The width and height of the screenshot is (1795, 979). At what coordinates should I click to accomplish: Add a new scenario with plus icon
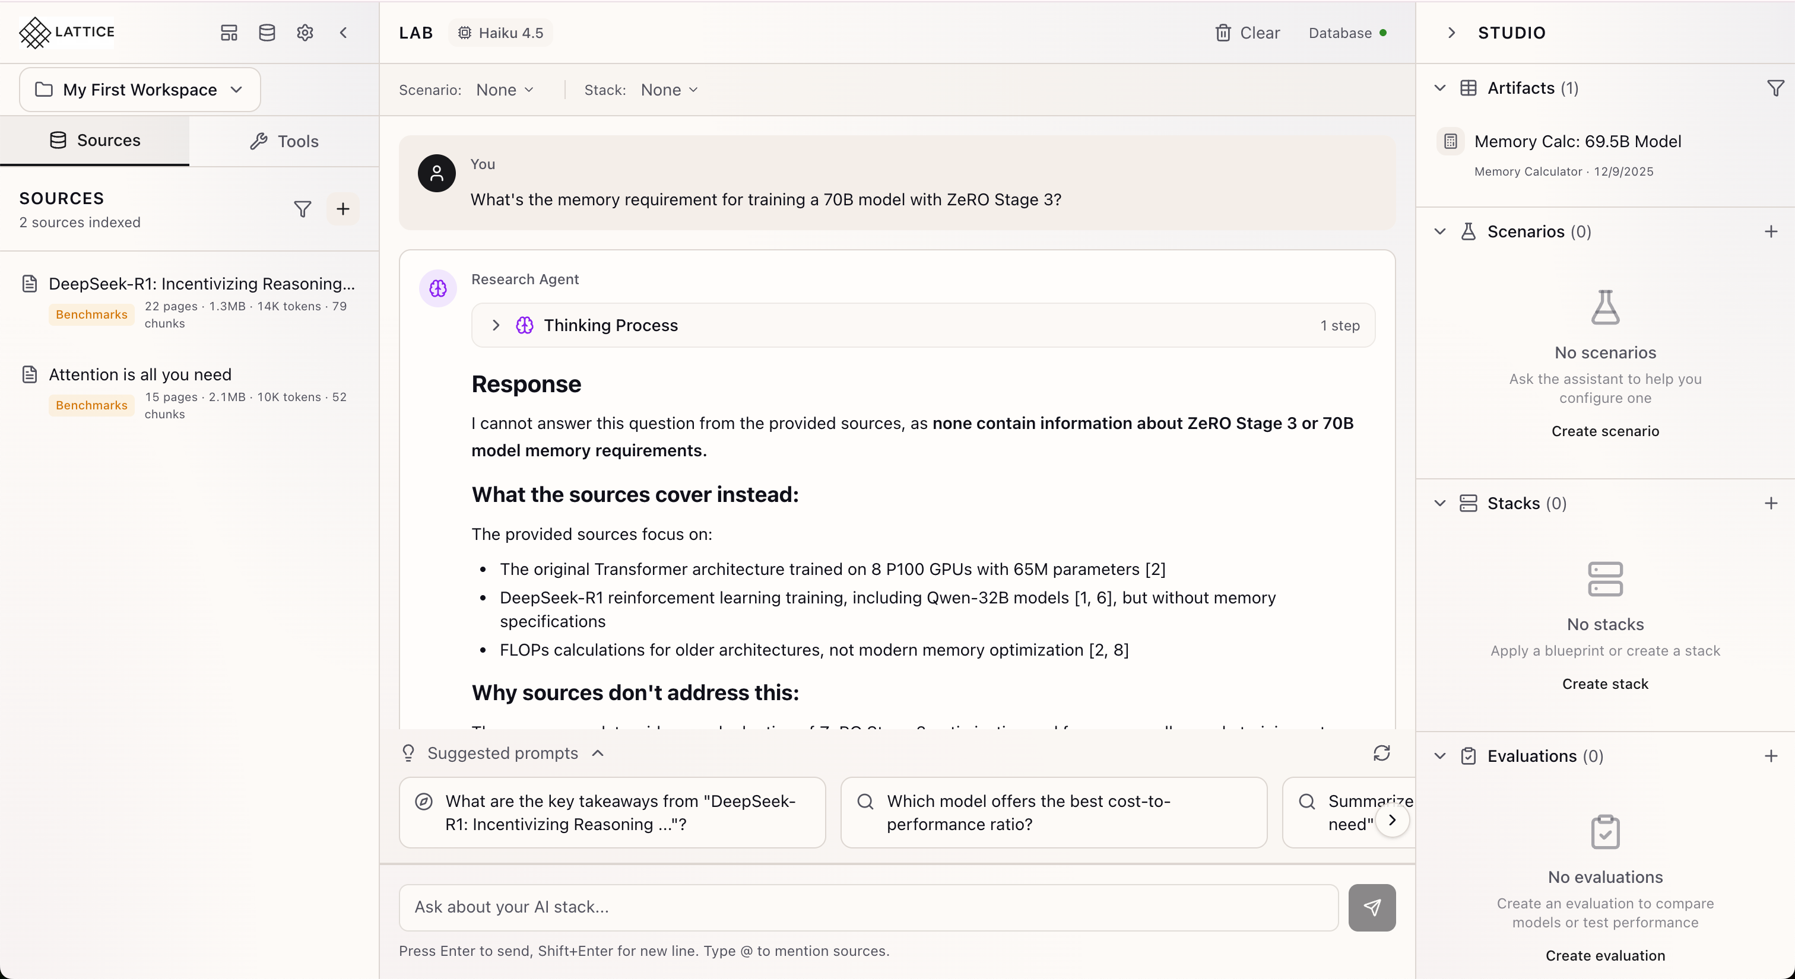coord(1771,231)
